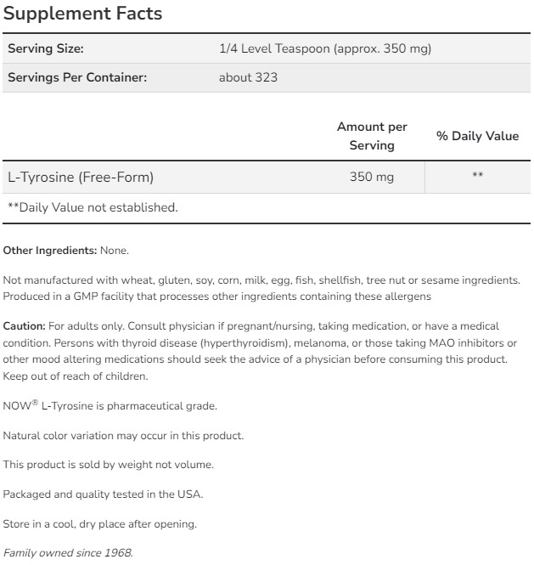This screenshot has height=565, width=534.
Task: Click the Other Ingredients label
Action: pos(50,251)
